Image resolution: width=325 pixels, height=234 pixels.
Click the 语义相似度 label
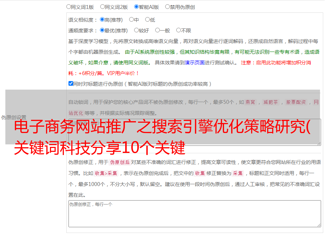[83, 20]
